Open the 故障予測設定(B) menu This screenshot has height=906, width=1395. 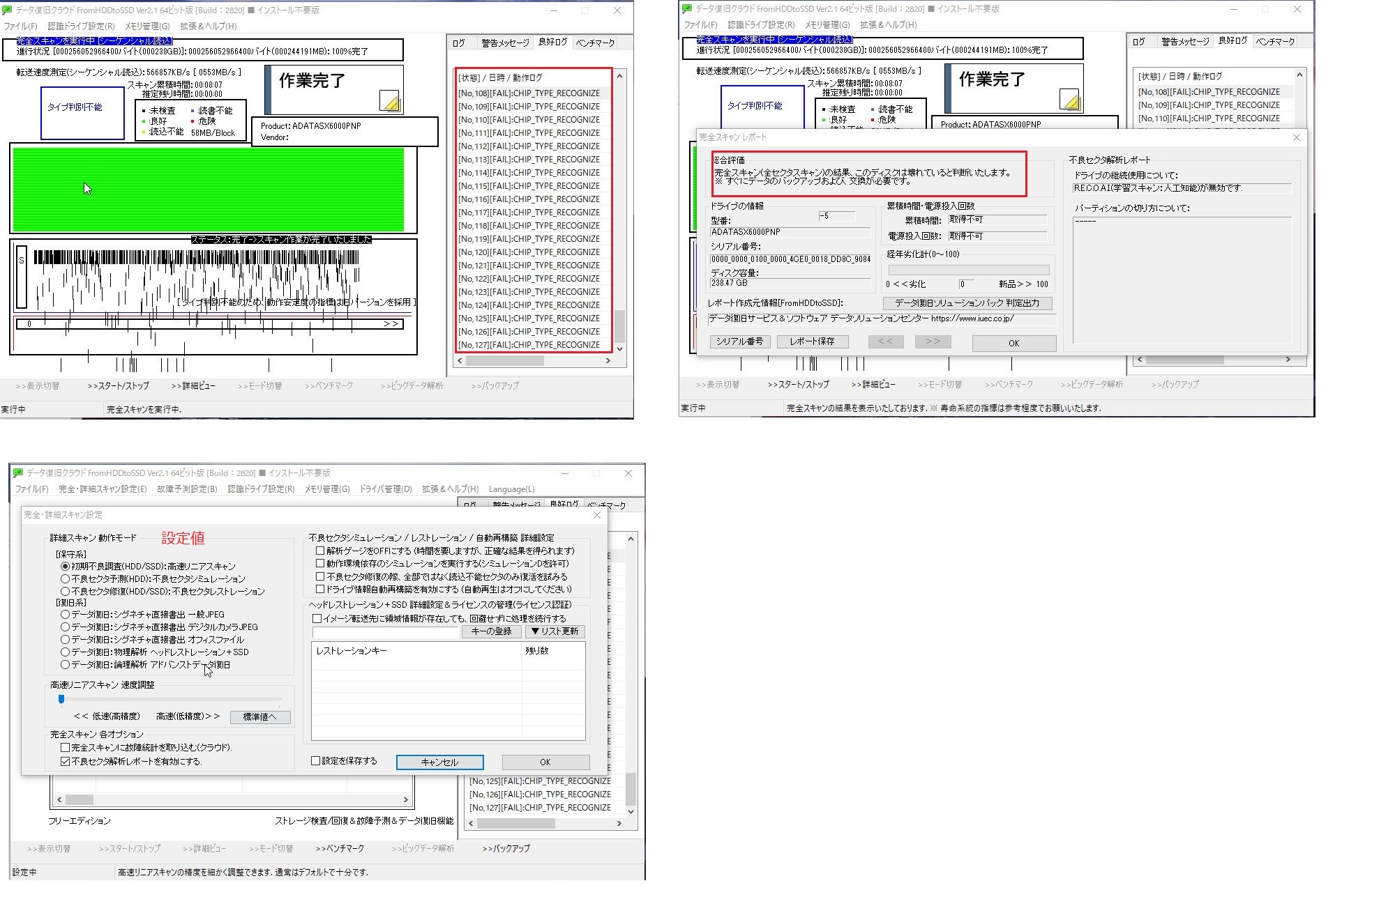point(187,489)
